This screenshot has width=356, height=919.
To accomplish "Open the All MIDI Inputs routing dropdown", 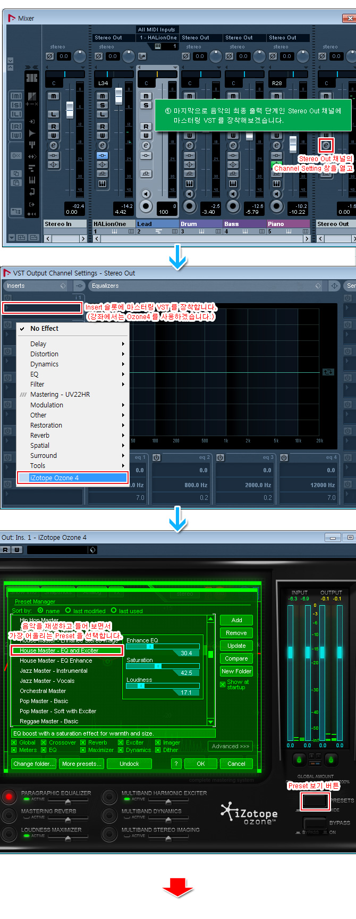I will coord(157,30).
